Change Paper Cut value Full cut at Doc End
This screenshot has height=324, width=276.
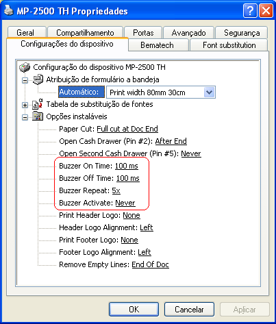pyautogui.click(x=127, y=129)
